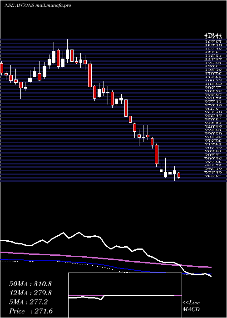Open the Live MACD inset chart panel
This screenshot has height=318, width=227.
[x=125, y=295]
